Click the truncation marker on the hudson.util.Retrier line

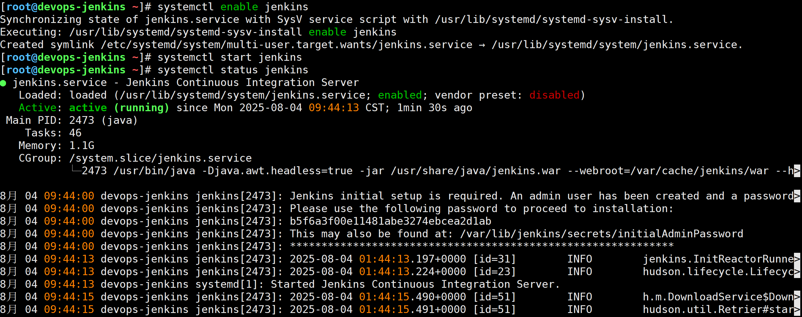coord(797,310)
